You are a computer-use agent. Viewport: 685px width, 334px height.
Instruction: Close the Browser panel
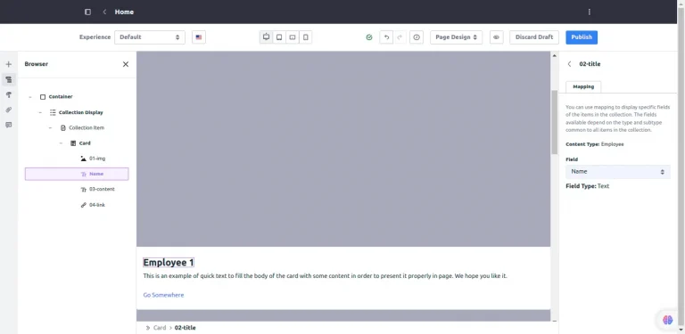point(126,64)
